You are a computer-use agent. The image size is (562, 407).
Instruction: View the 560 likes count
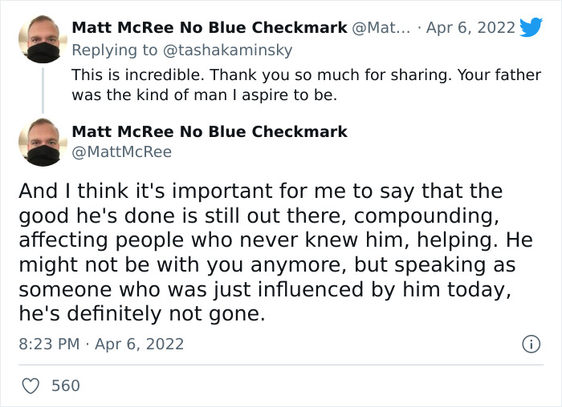(66, 385)
